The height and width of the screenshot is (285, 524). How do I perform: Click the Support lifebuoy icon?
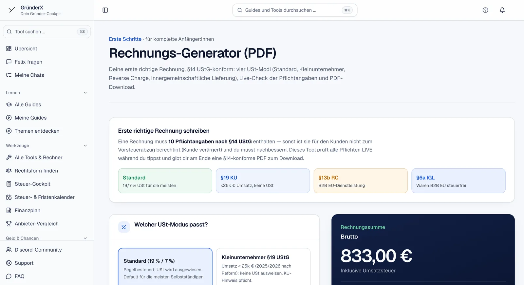click(x=9, y=263)
